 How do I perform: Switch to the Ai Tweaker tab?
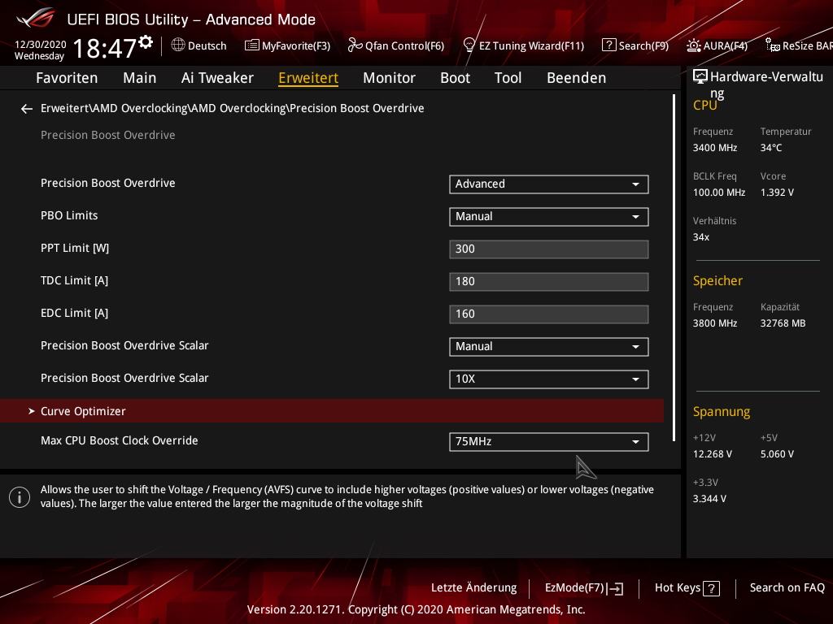(x=217, y=78)
